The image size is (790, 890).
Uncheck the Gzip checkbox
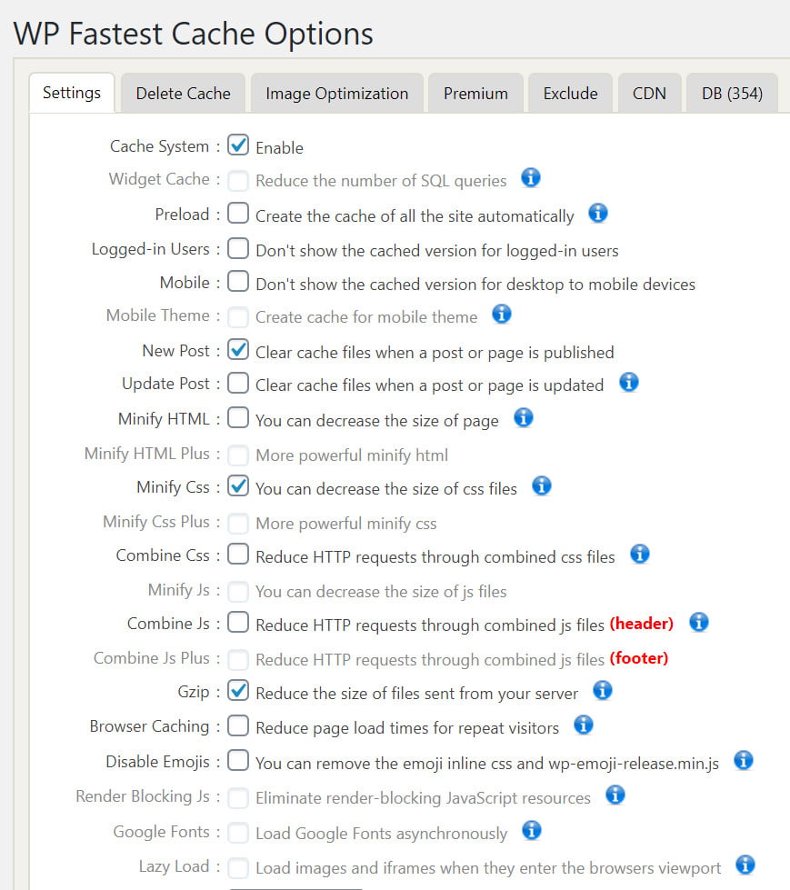coord(238,691)
